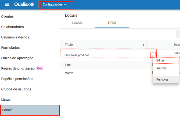Open Usuários externos settings
The height and width of the screenshot is (116, 180).
click(15, 37)
